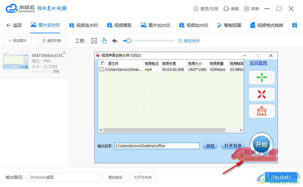303x187 pixels.
Task: Click the 0% progress bar
Action: point(42,71)
